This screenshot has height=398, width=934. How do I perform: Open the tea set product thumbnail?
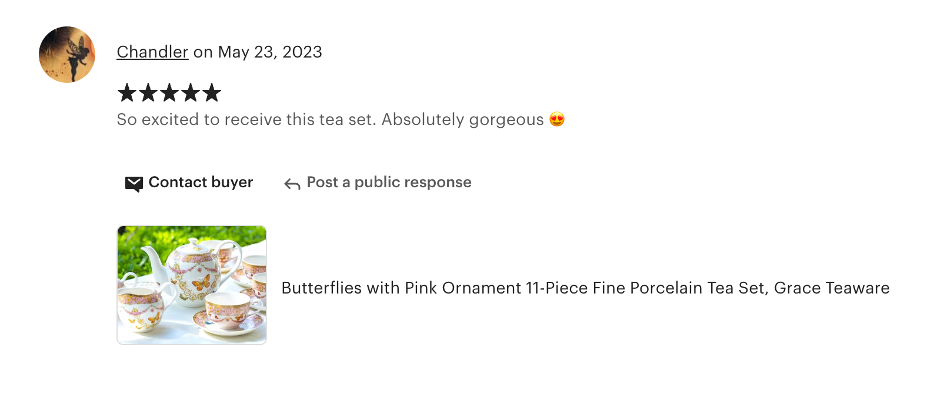(192, 285)
